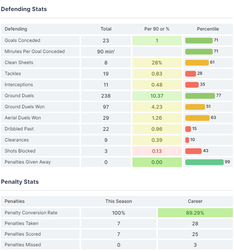Select the Clean Sheets row label
The height and width of the screenshot is (252, 234).
[x=19, y=63]
